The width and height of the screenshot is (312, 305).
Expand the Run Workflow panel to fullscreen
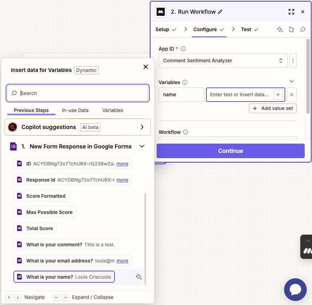coord(291,12)
